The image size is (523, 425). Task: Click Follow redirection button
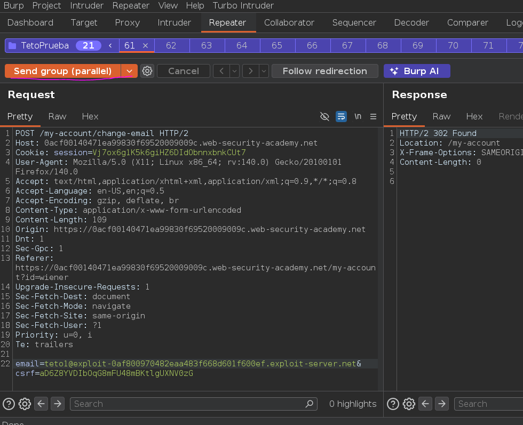pos(325,71)
